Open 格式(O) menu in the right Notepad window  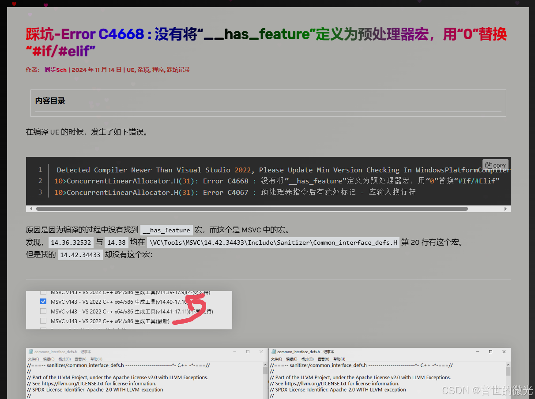click(x=307, y=359)
